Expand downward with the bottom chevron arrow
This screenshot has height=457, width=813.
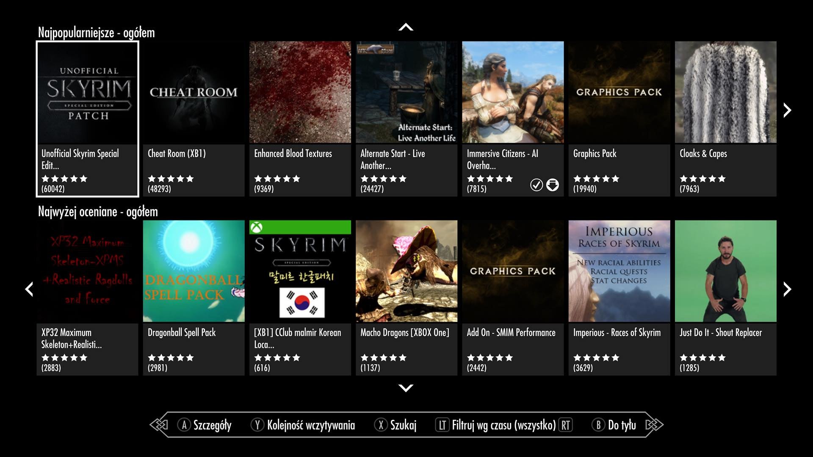pos(406,388)
